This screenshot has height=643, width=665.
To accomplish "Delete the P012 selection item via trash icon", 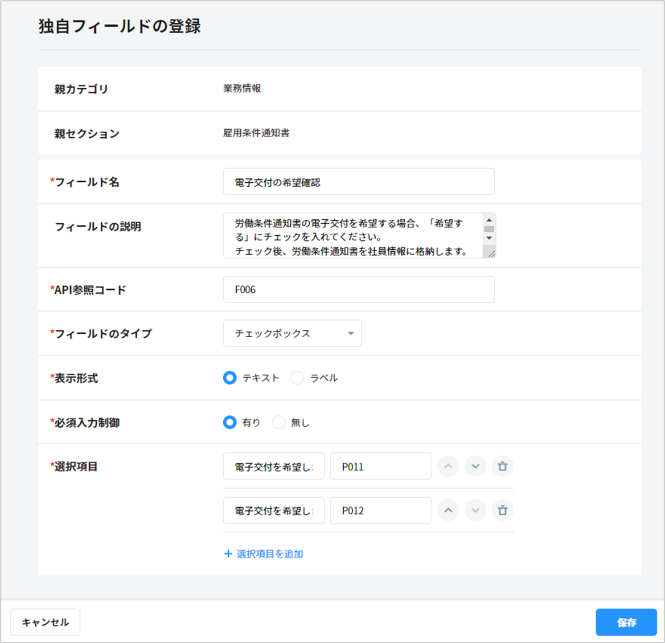I will click(x=502, y=510).
